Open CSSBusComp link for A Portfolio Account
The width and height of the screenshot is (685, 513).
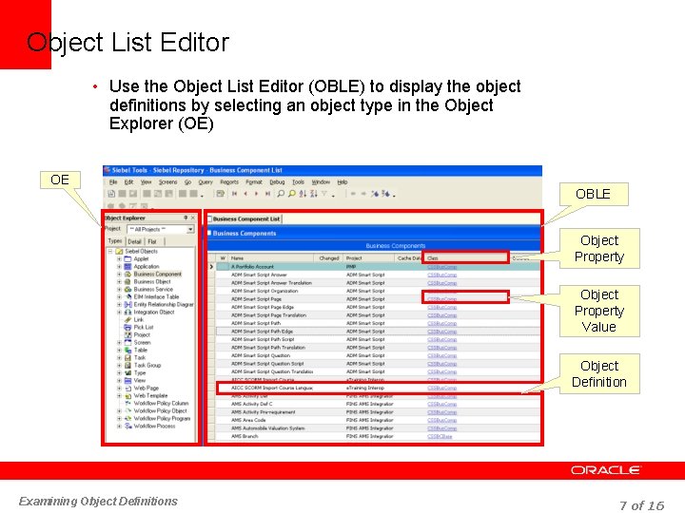(x=441, y=267)
